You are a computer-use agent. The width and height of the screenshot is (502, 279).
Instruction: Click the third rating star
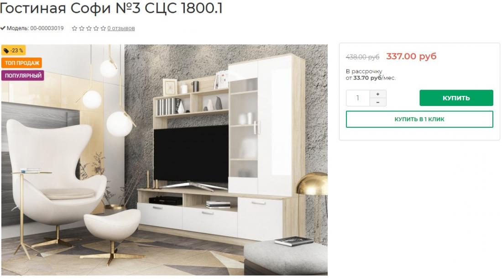89,28
